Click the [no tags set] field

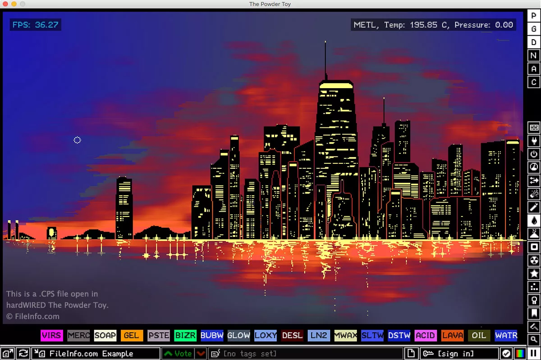click(x=306, y=354)
